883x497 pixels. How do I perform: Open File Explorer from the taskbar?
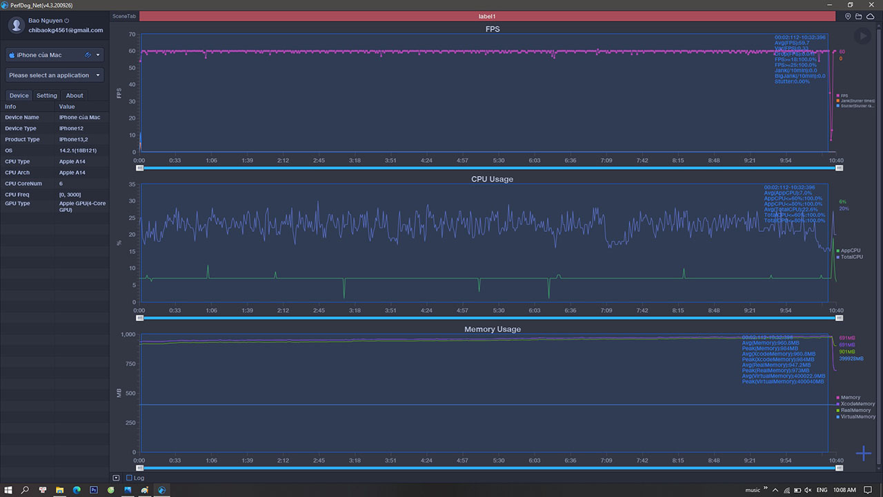point(59,489)
